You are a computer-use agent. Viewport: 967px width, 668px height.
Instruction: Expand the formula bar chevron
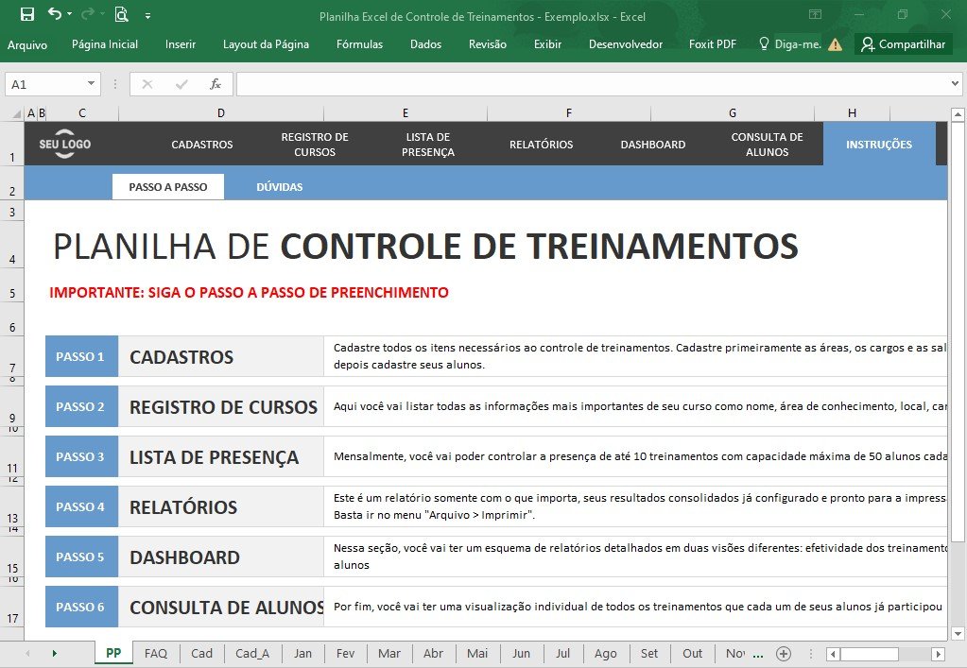(x=955, y=84)
